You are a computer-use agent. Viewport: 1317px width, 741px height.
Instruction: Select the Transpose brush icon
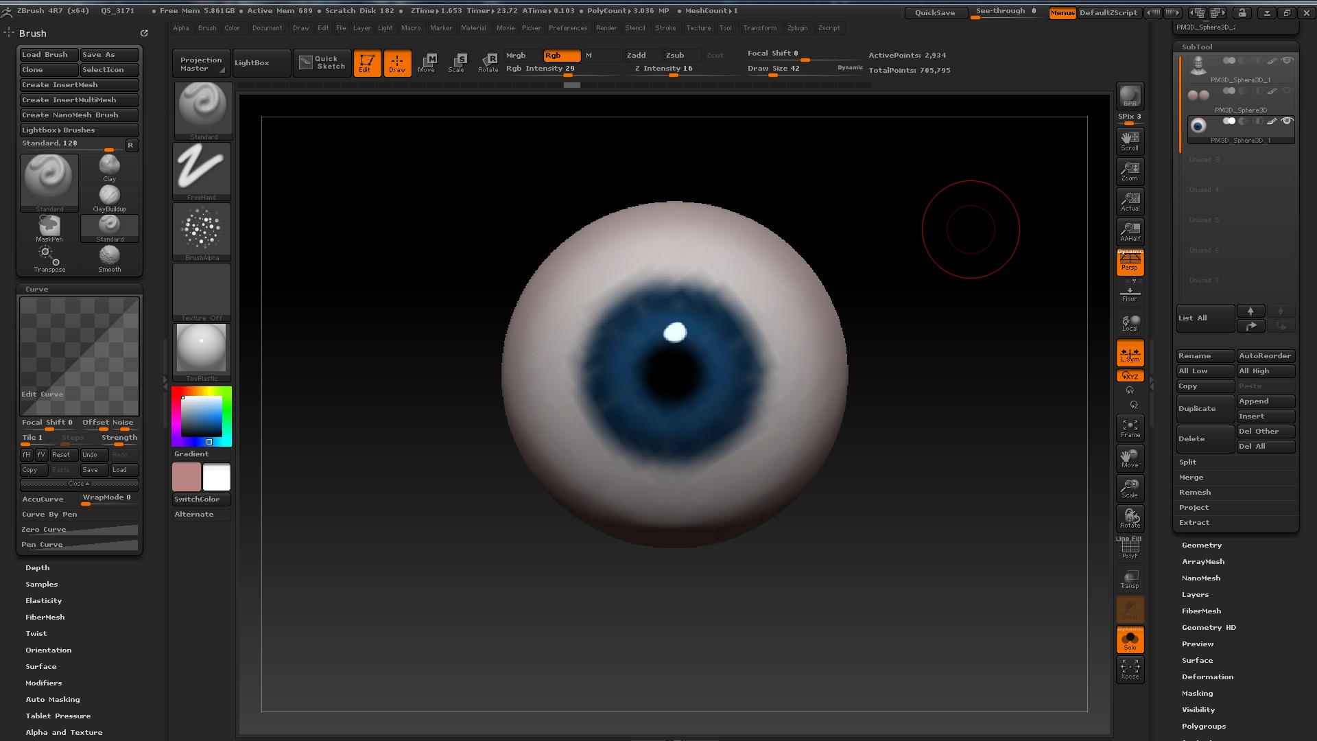coord(49,258)
